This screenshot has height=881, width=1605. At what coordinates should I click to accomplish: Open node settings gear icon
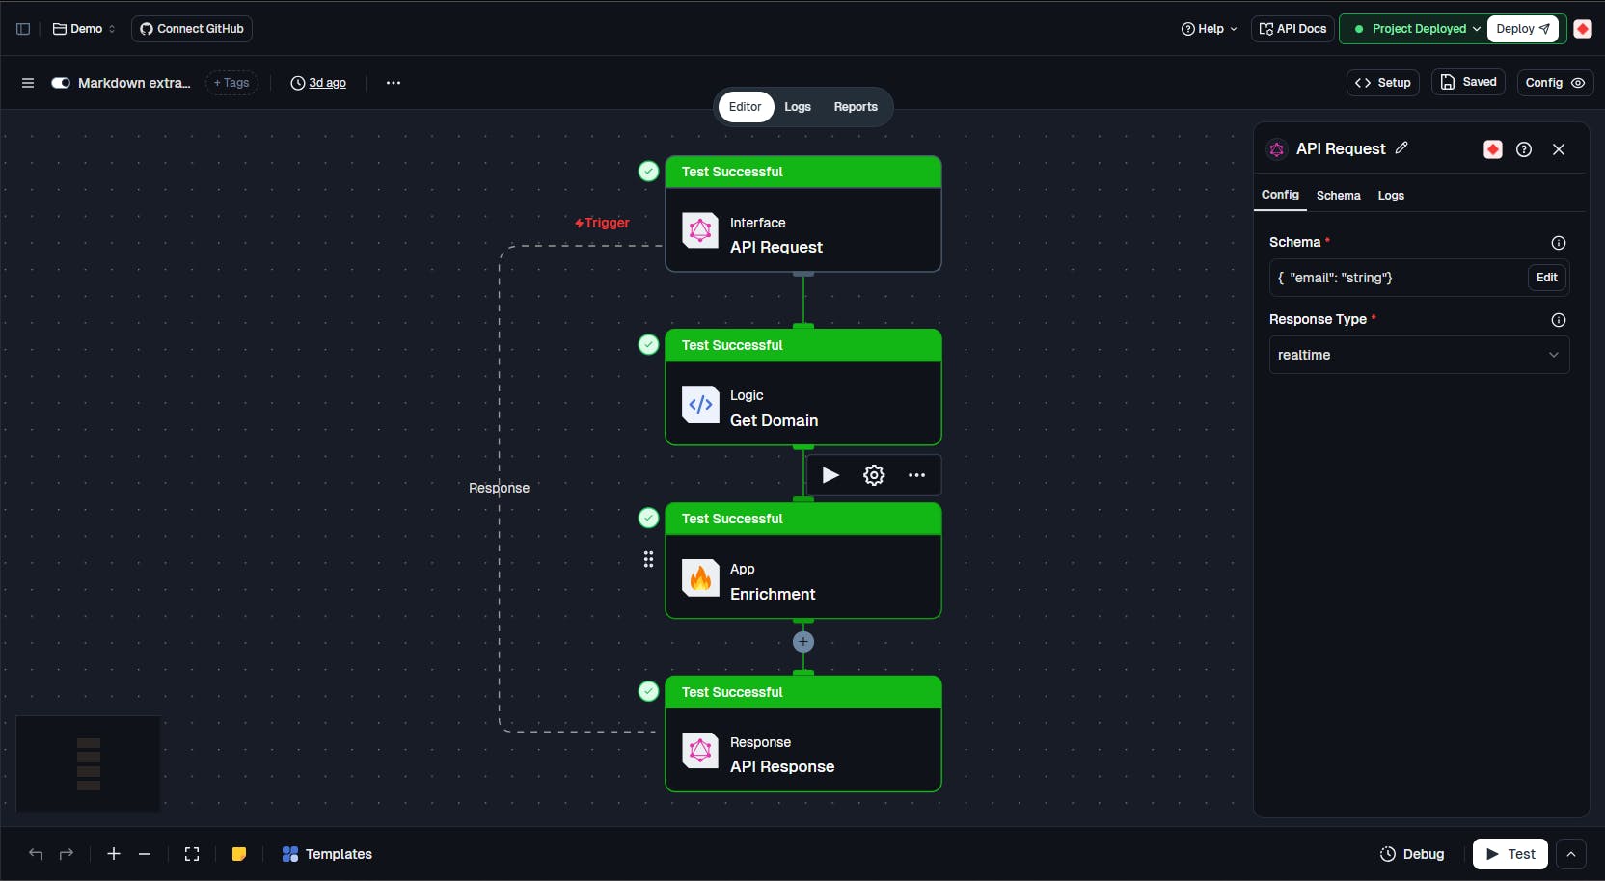(874, 475)
